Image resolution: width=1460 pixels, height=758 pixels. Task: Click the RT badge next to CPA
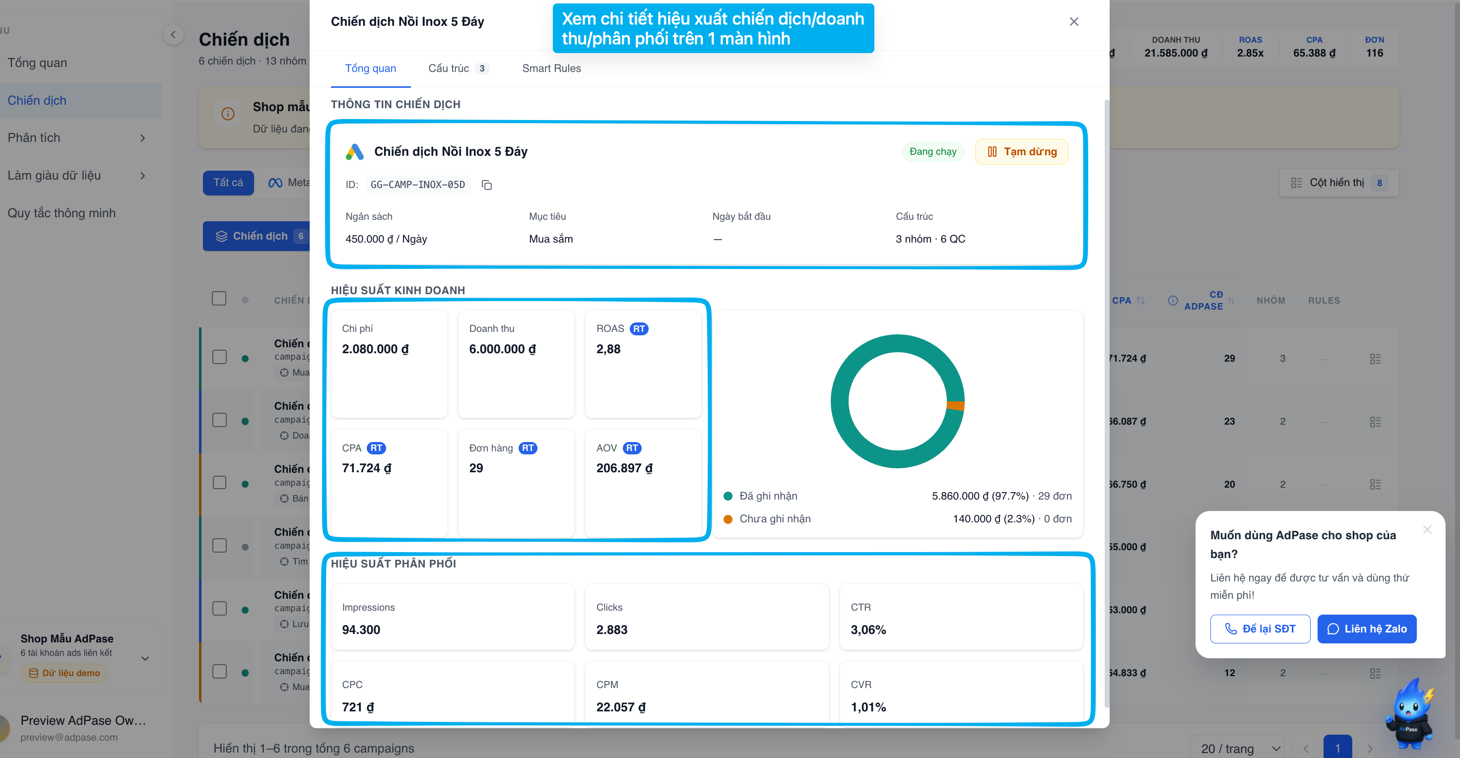tap(376, 448)
